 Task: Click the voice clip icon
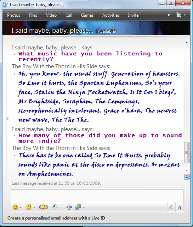55,207
